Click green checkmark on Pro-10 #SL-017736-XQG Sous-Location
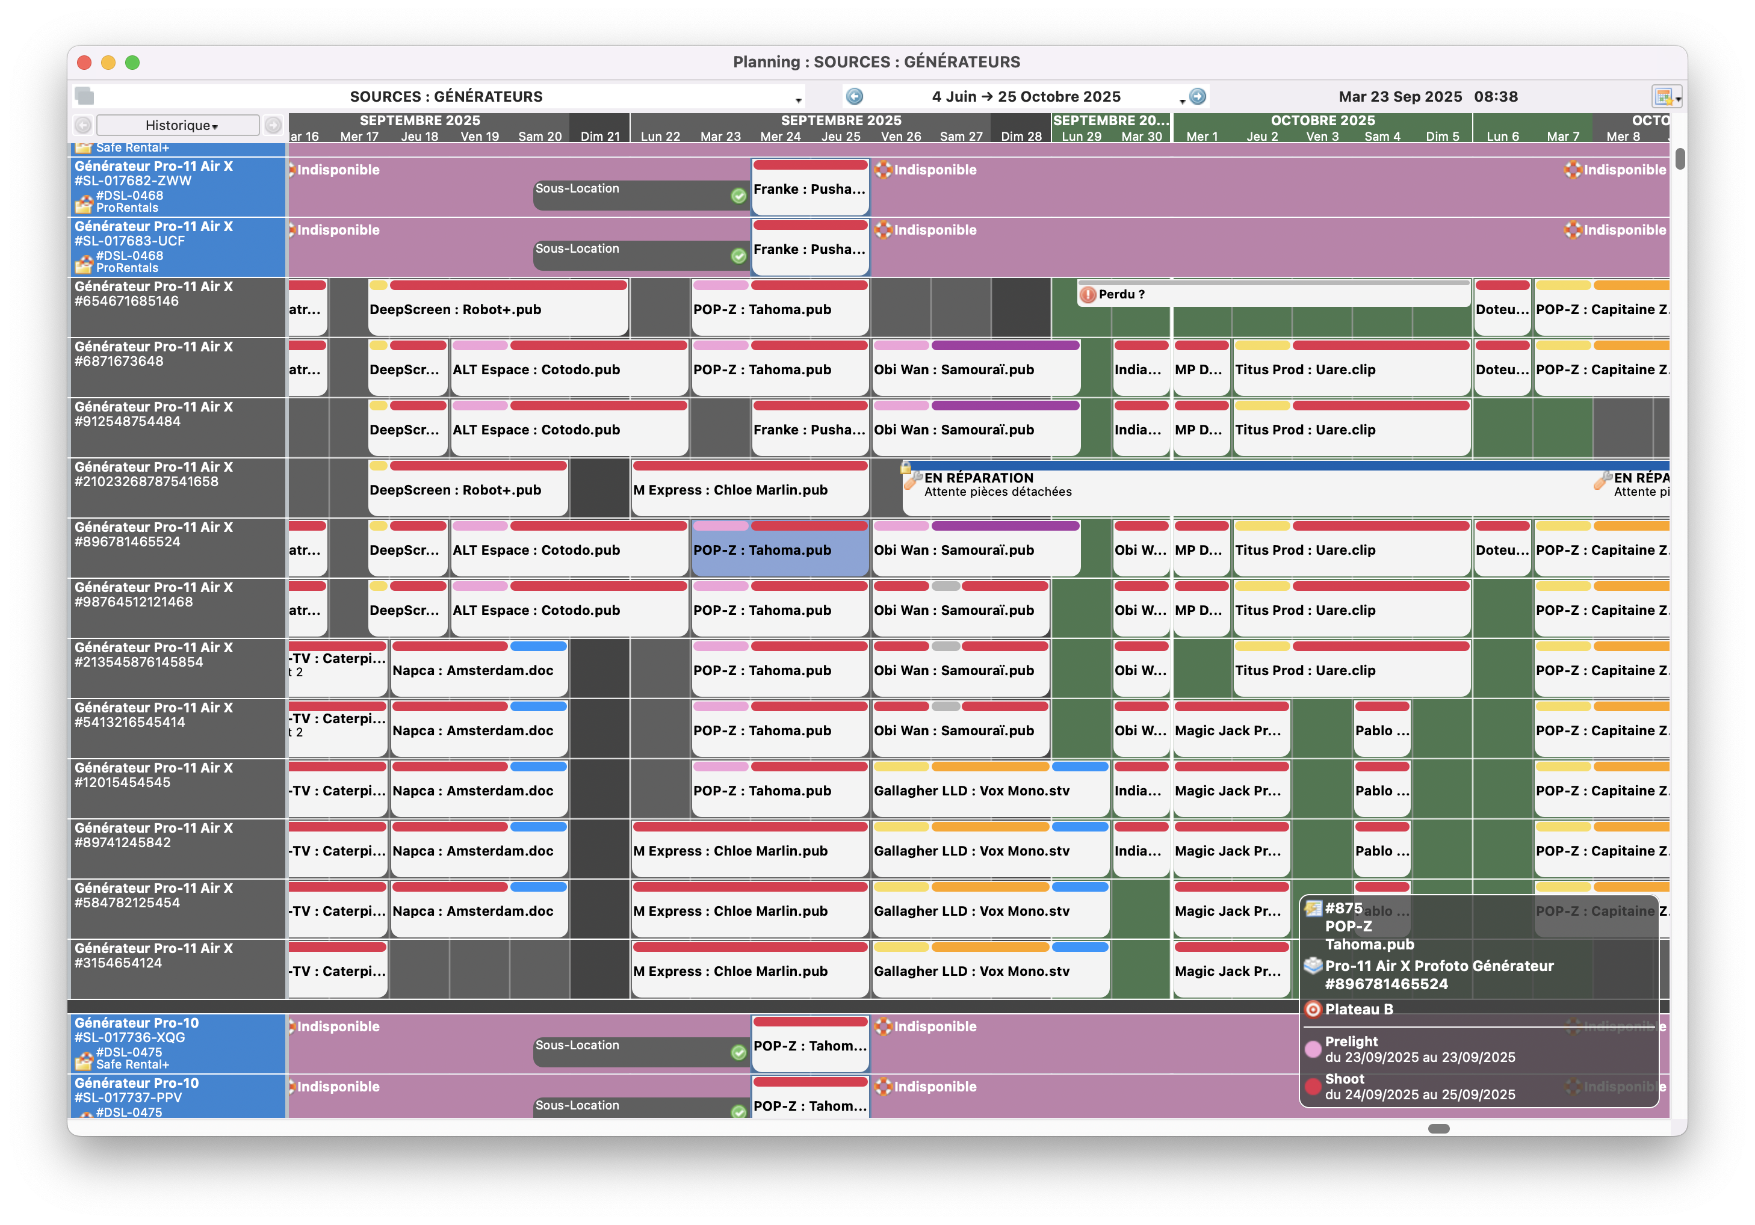This screenshot has width=1755, height=1225. (738, 1052)
